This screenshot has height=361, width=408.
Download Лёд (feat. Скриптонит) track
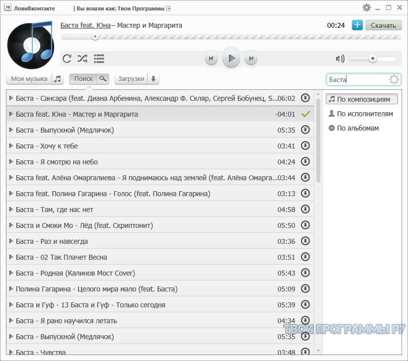point(305,225)
